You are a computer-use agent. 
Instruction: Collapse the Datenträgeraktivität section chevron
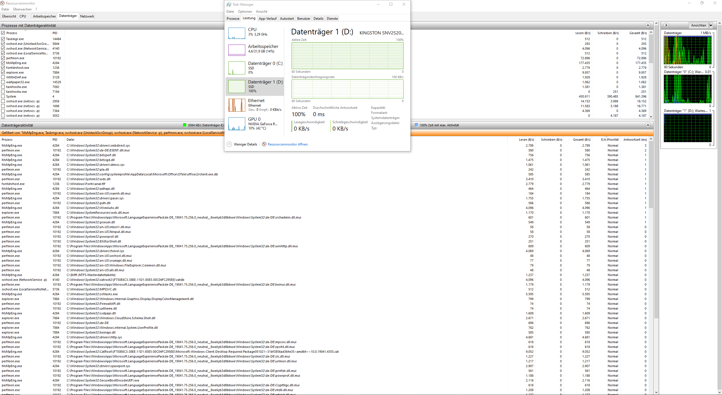point(648,125)
